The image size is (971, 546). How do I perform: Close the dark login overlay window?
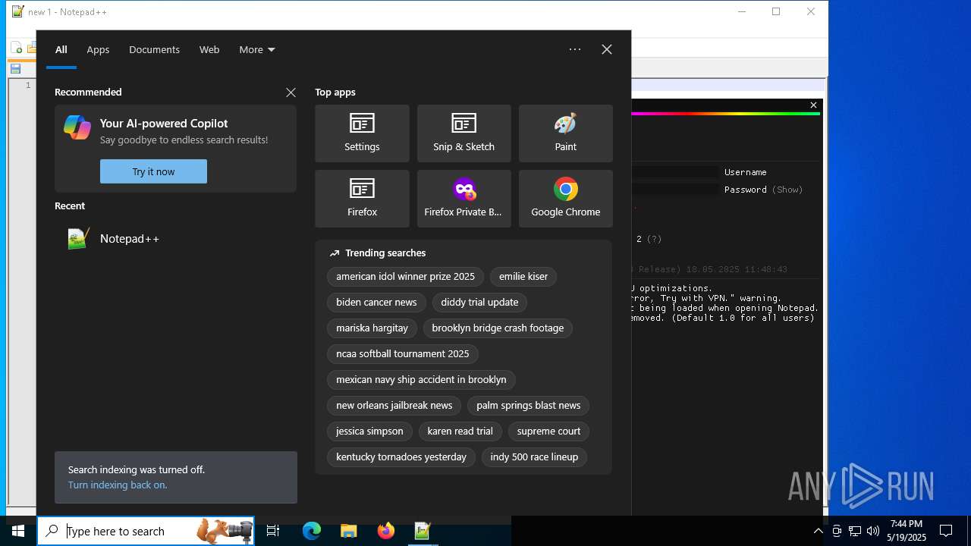pyautogui.click(x=813, y=105)
